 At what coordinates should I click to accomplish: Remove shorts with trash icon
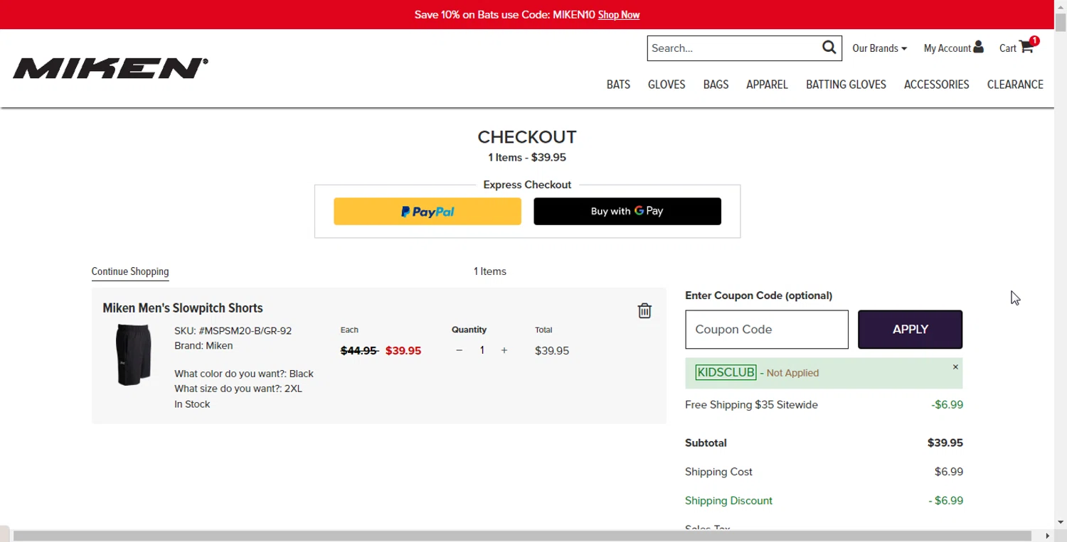point(644,310)
